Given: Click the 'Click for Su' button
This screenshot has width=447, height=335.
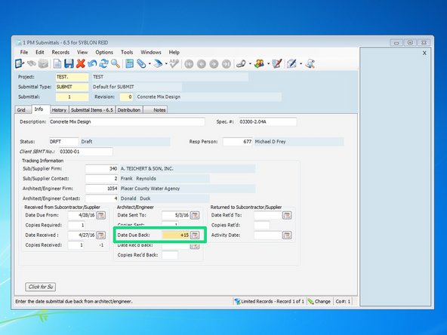Looking at the screenshot, I should tap(41, 287).
